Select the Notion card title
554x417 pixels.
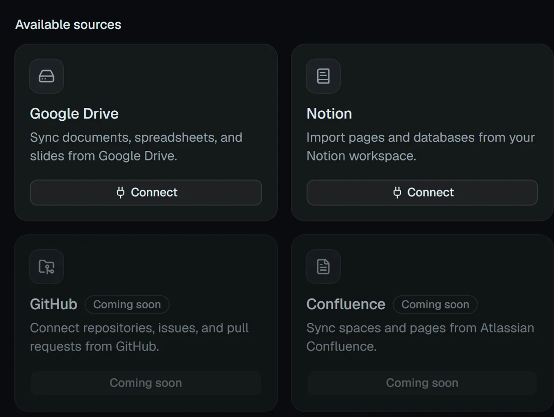point(329,113)
